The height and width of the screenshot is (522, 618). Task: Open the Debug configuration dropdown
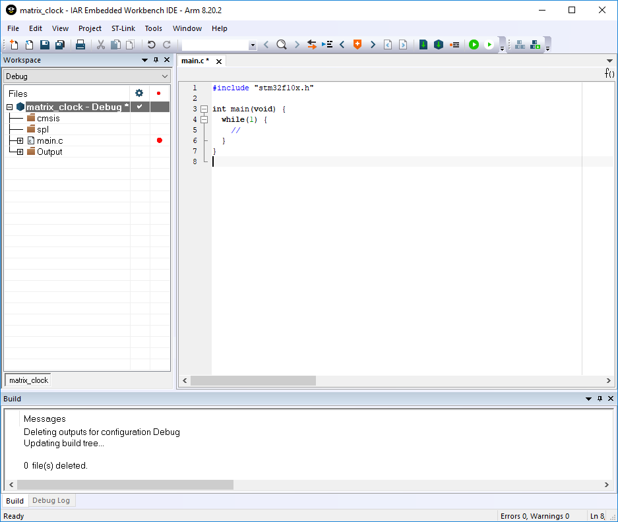pyautogui.click(x=86, y=76)
